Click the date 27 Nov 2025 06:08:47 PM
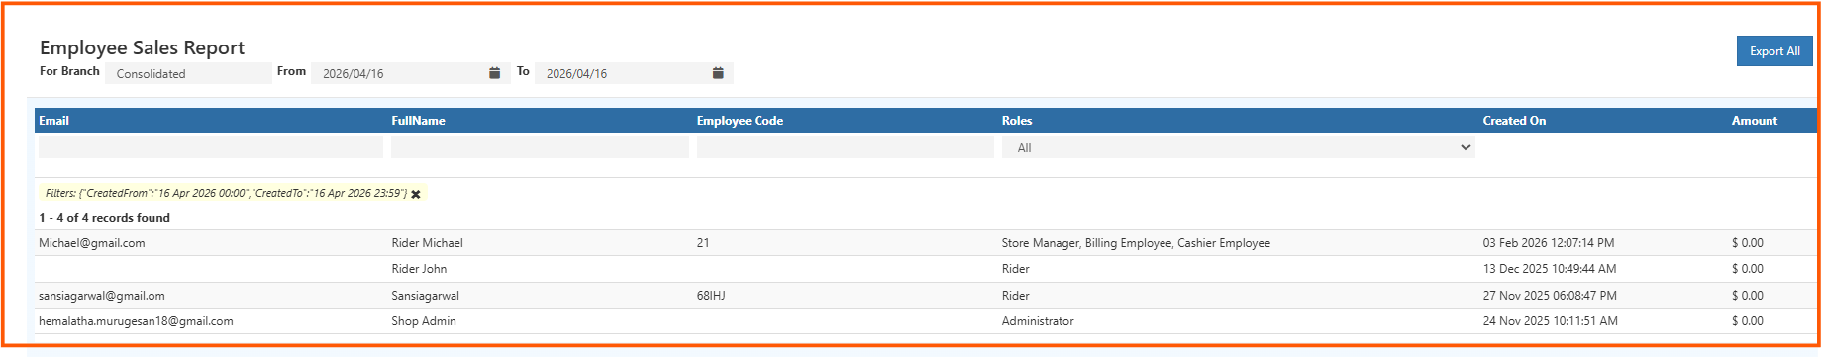The height and width of the screenshot is (357, 1821). (1550, 296)
